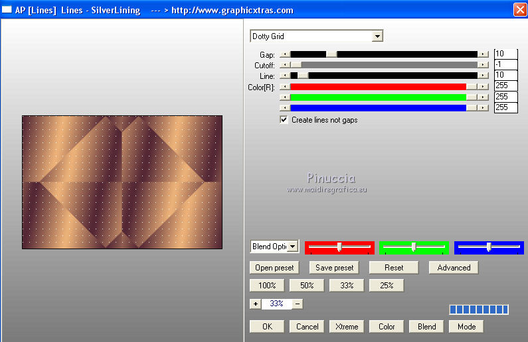Close the AP Lines dialog window

pyautogui.click(x=520, y=10)
